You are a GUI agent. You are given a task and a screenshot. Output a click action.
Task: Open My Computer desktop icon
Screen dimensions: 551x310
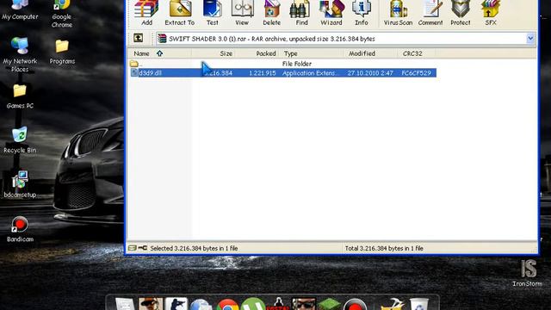click(x=20, y=10)
